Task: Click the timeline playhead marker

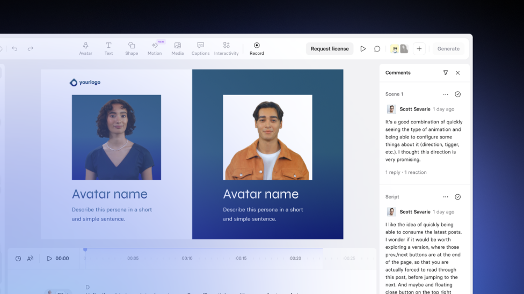Action: coord(85,249)
